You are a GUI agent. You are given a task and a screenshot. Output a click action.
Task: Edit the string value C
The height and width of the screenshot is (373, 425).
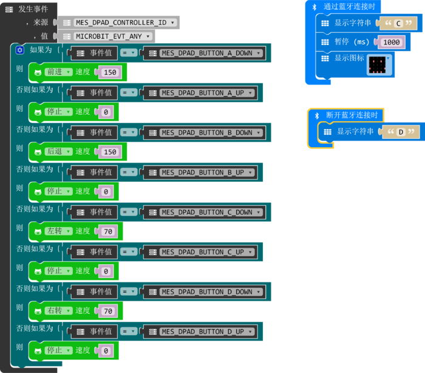pos(398,24)
